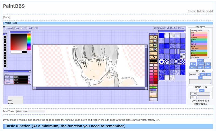Click the rainbow hue strip

[29, 42]
